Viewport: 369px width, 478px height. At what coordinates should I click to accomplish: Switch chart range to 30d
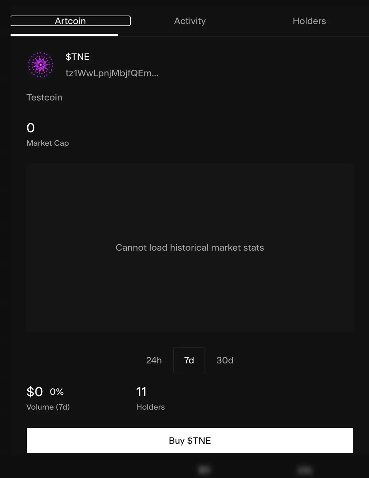(x=225, y=360)
